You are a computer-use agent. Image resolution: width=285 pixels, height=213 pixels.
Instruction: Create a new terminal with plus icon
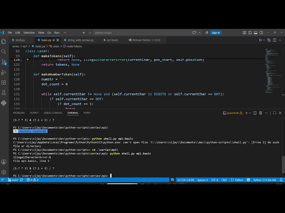click(x=246, y=113)
